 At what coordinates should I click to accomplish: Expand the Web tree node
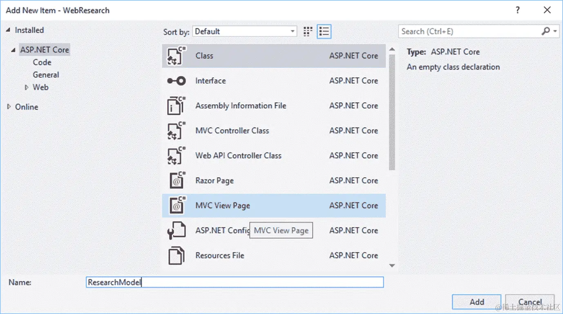(27, 87)
